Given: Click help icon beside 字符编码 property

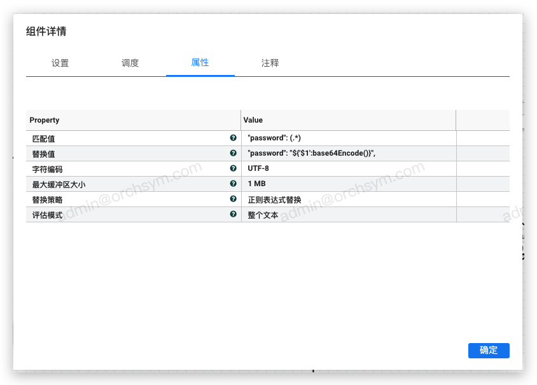Looking at the screenshot, I should (x=233, y=168).
